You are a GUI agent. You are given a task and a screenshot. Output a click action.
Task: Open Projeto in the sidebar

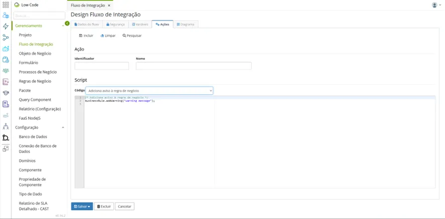(25, 35)
